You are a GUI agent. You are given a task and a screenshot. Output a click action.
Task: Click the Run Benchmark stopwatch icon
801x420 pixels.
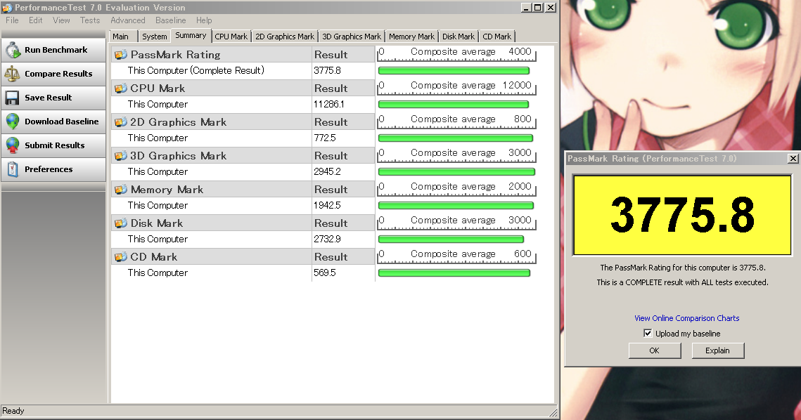pos(13,50)
